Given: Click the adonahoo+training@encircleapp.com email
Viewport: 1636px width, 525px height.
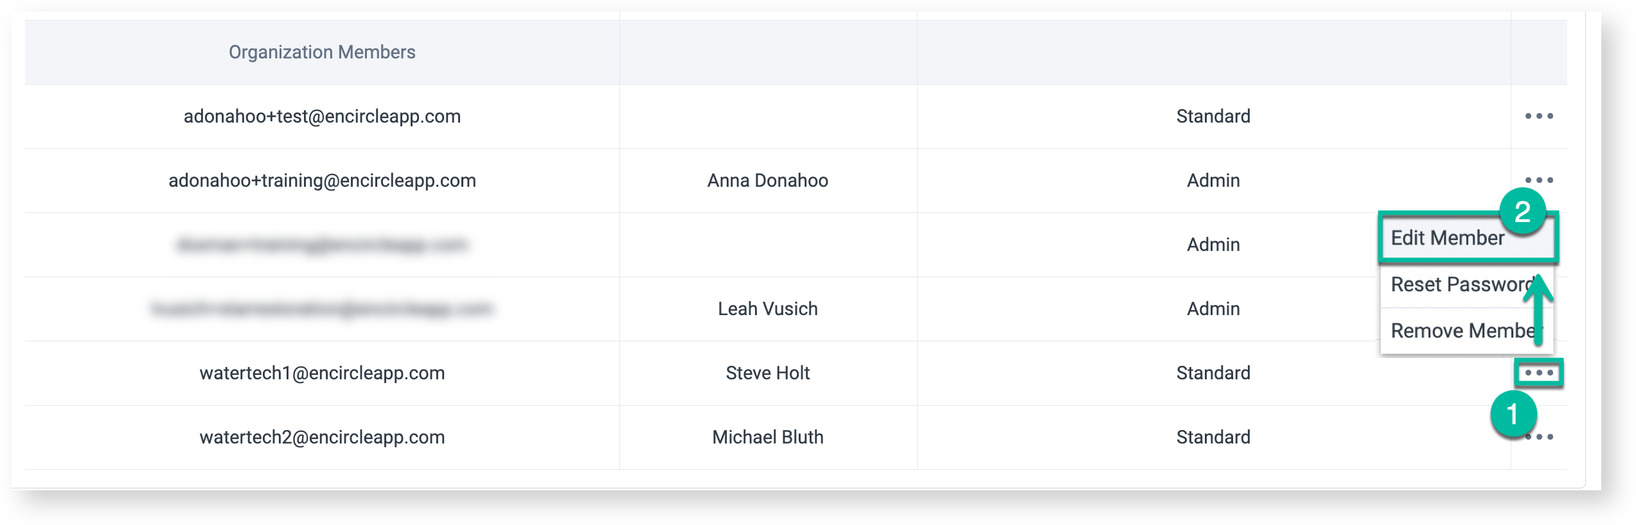Looking at the screenshot, I should [322, 180].
